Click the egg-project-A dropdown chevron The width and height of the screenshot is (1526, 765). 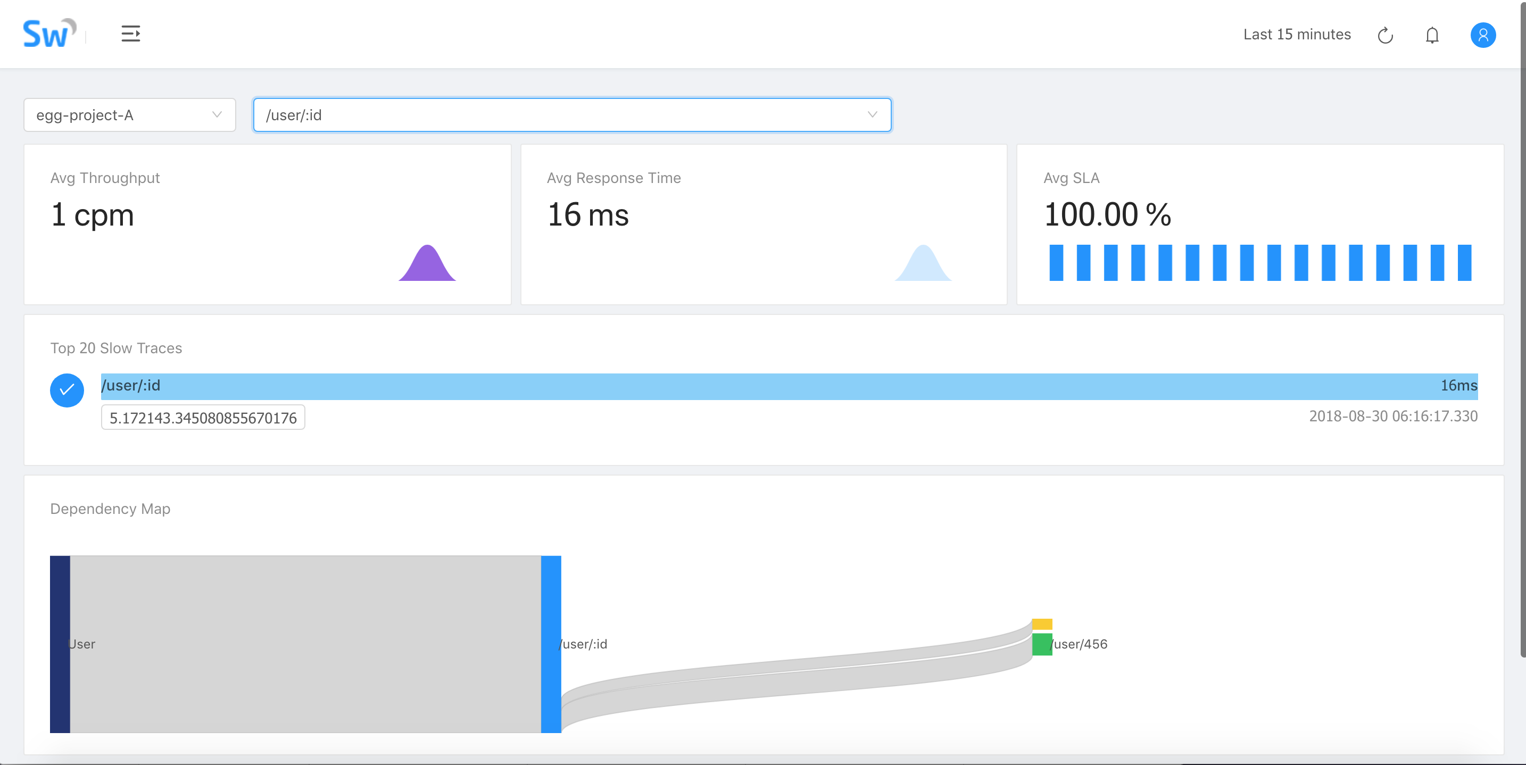click(217, 114)
